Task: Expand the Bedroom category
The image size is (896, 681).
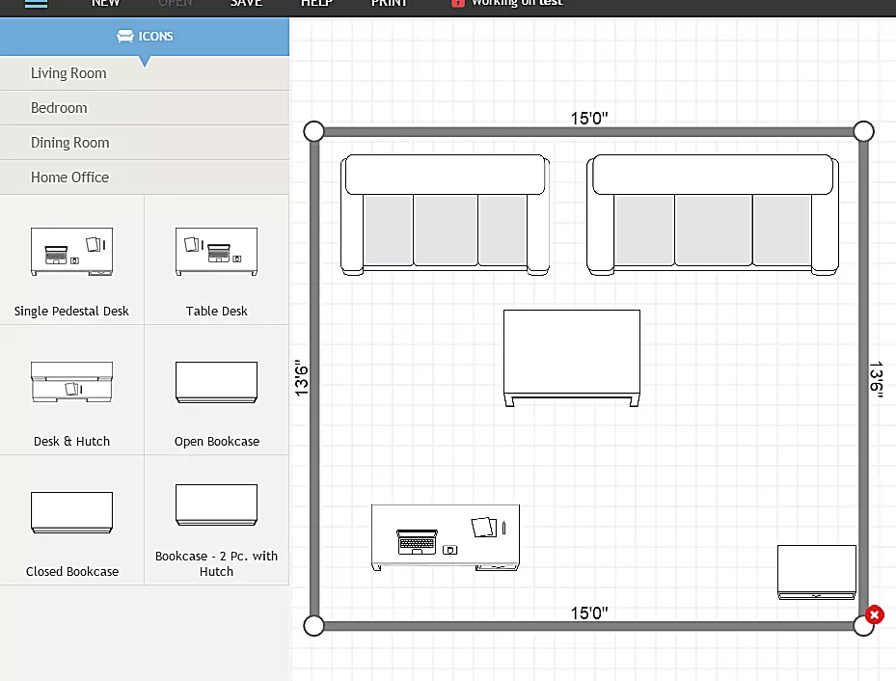Action: [145, 108]
